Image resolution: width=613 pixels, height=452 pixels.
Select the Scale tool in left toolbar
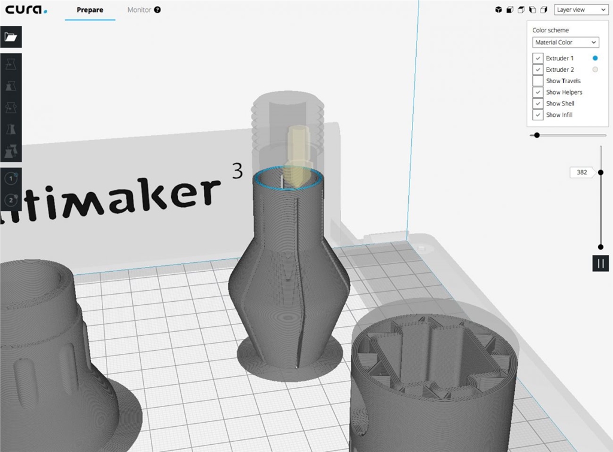click(11, 86)
